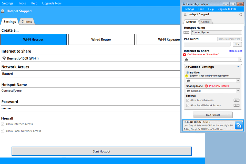Toggle Allow Internet Access in large window

(x=3, y=124)
